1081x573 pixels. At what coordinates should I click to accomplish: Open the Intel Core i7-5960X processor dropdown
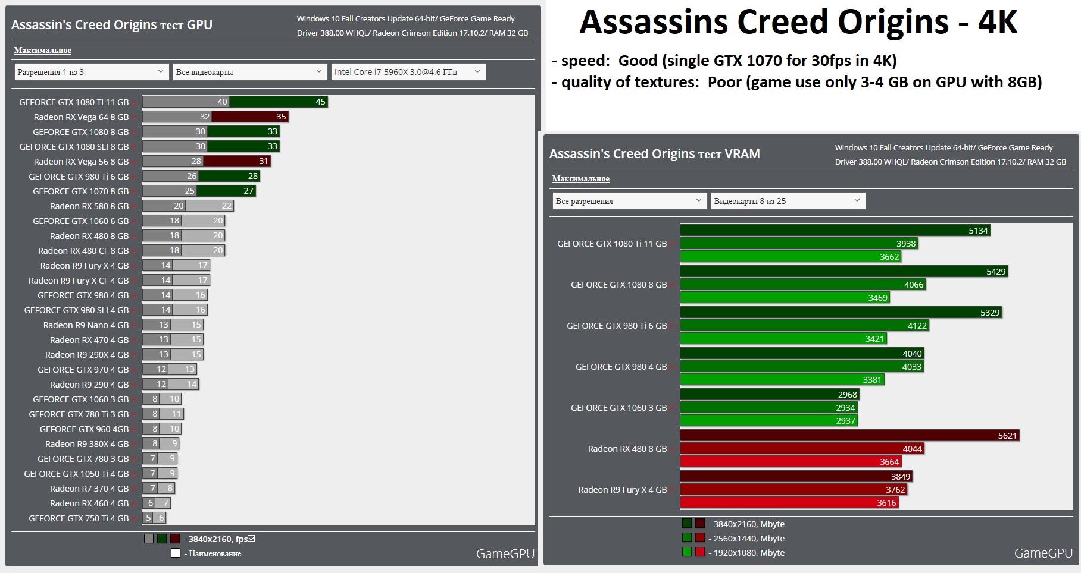[x=408, y=72]
